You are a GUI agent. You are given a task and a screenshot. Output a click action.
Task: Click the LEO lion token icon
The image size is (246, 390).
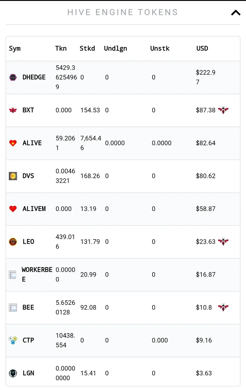(13, 242)
